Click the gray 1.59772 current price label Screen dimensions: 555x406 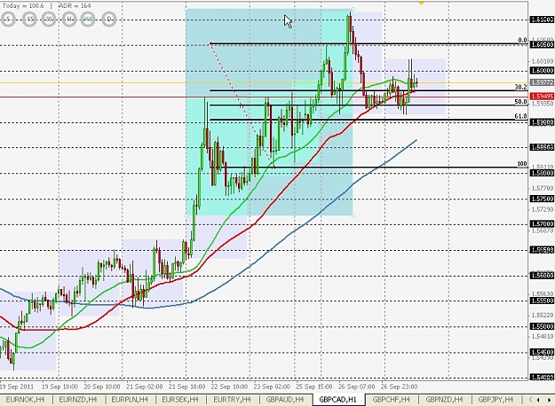tap(542, 82)
